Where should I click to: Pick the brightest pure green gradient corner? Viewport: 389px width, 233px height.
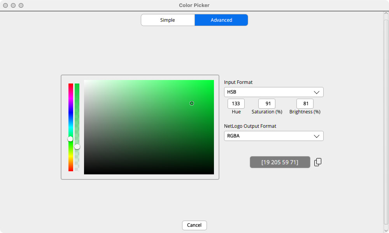pyautogui.click(x=212, y=81)
